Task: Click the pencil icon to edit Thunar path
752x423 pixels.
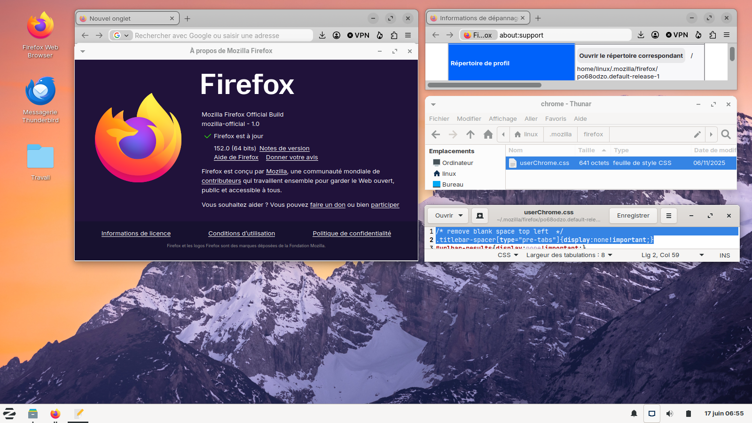Action: (x=697, y=134)
